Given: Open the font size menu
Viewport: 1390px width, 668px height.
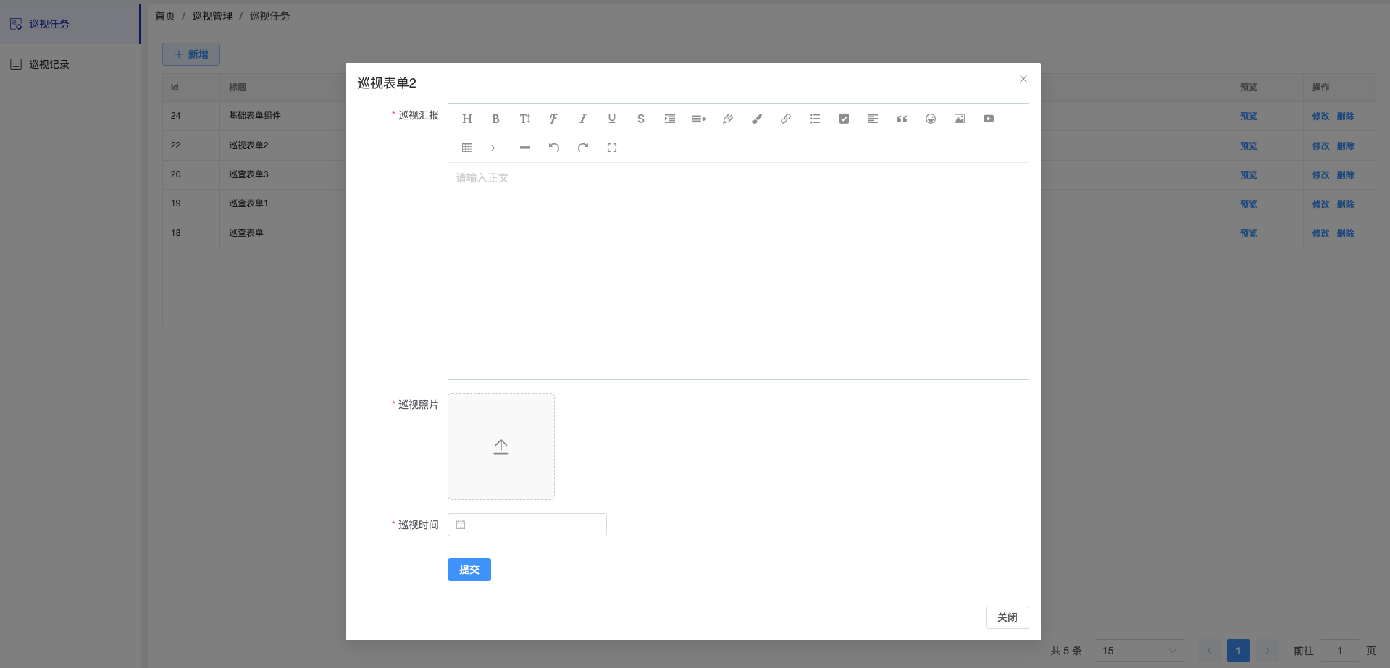Looking at the screenshot, I should click(x=524, y=119).
